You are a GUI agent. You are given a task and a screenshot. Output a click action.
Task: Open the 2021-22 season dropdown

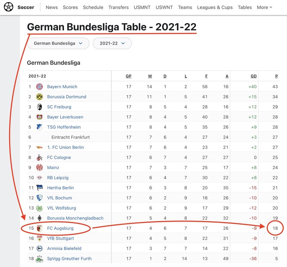click(112, 43)
